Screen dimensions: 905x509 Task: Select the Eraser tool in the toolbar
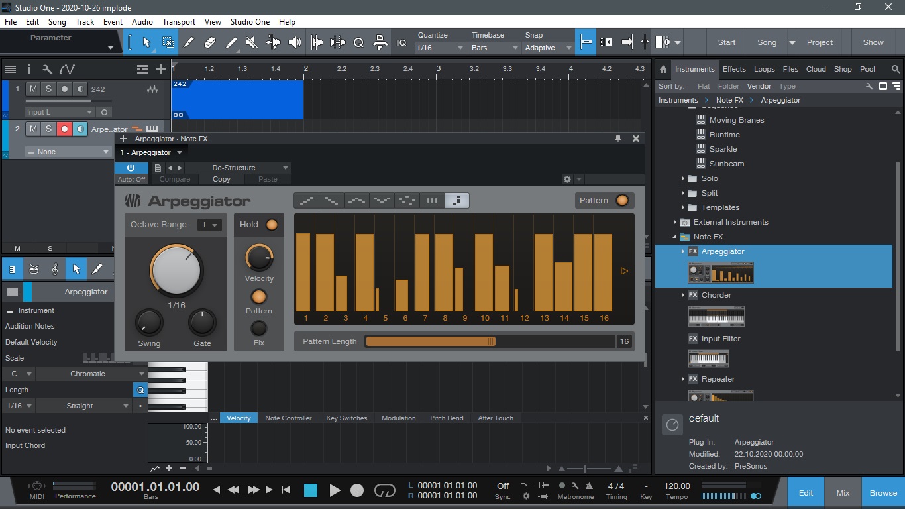point(210,42)
